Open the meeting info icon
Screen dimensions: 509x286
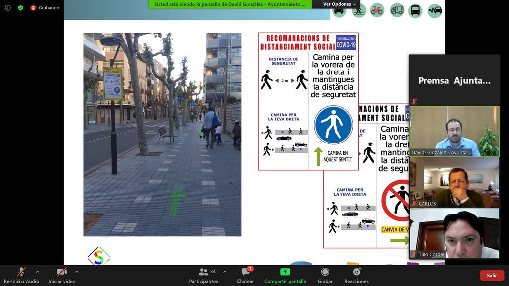pyautogui.click(x=8, y=8)
